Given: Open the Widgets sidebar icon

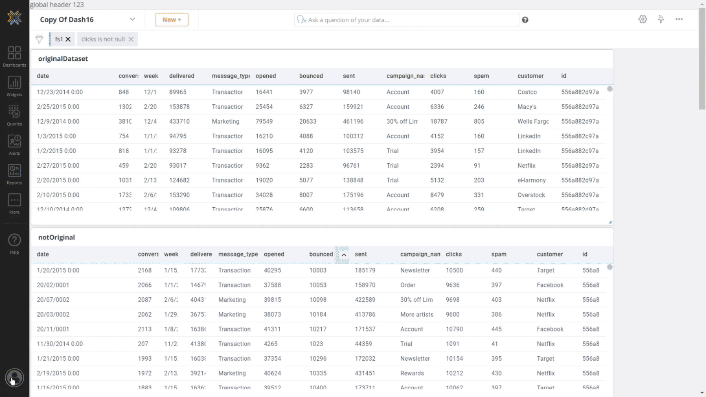Looking at the screenshot, I should click(x=14, y=86).
